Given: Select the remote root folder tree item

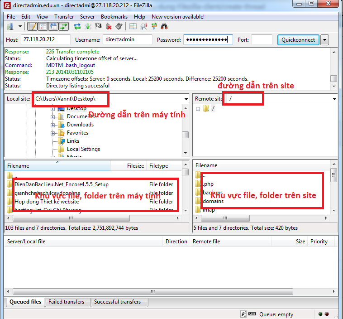Looking at the screenshot, I should pos(213,108).
